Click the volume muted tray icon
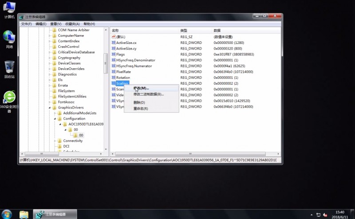This screenshot has width=355, height=219. click(x=325, y=215)
